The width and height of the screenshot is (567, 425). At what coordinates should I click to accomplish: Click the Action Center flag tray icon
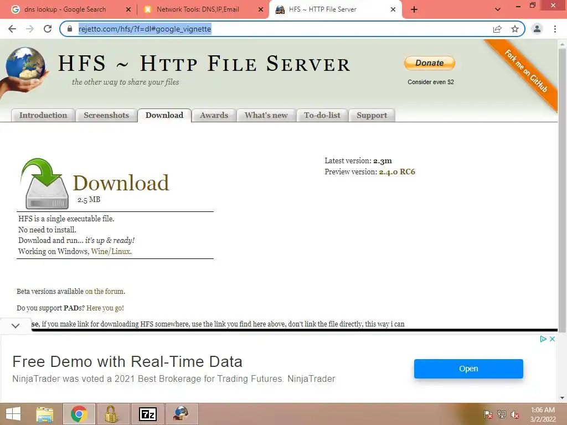488,414
